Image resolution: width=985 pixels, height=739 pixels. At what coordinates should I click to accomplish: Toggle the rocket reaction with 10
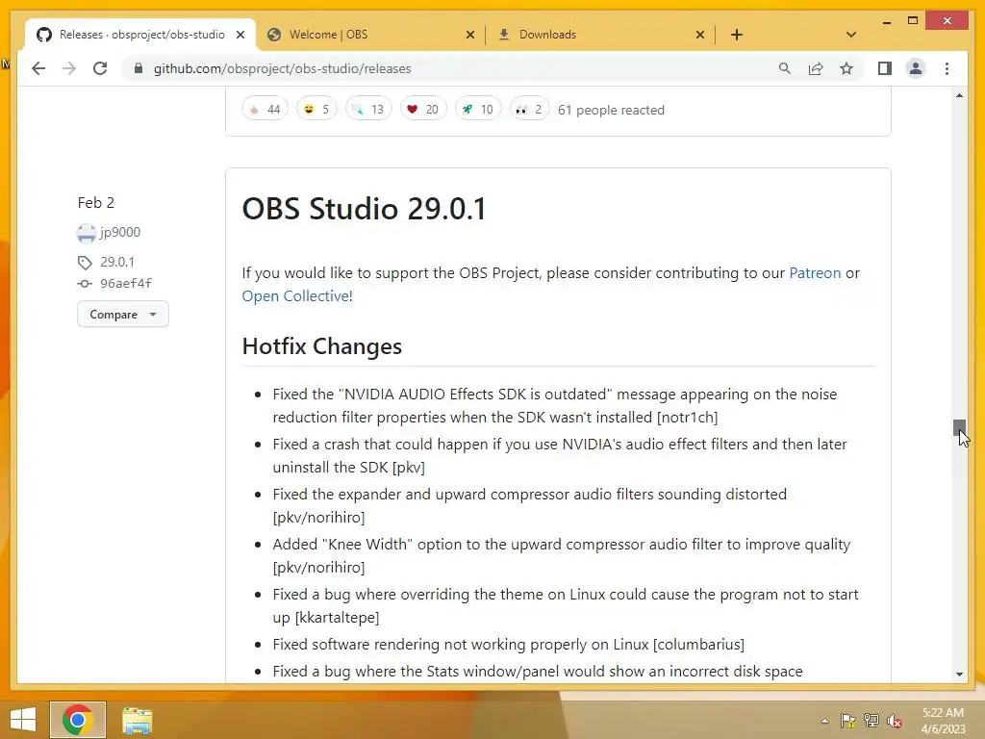pyautogui.click(x=478, y=110)
